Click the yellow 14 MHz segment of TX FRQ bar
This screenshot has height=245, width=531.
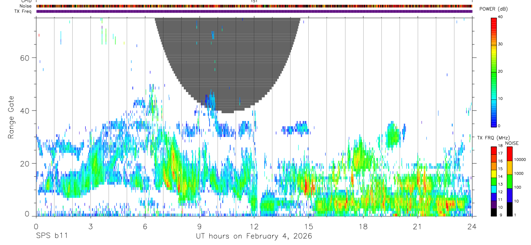pyautogui.click(x=493, y=174)
